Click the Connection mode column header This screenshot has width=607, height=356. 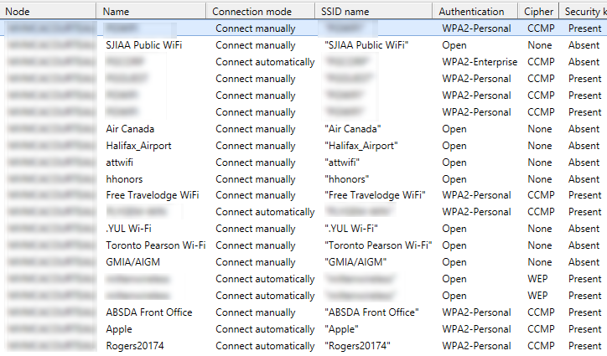(x=261, y=11)
